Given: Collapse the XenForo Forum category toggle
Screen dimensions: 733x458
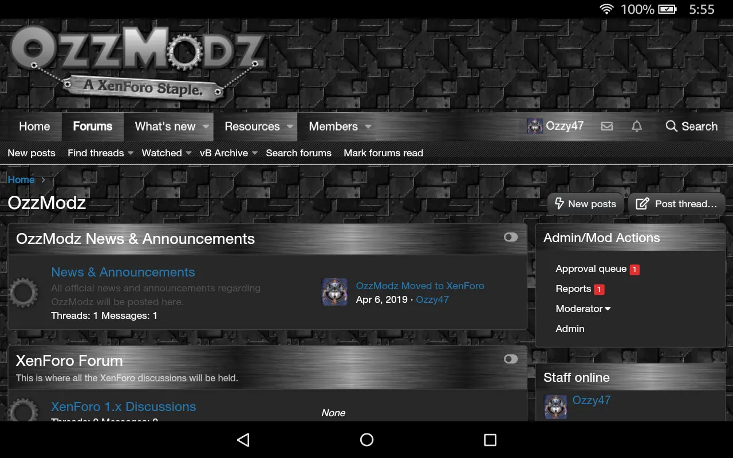Looking at the screenshot, I should (511, 359).
